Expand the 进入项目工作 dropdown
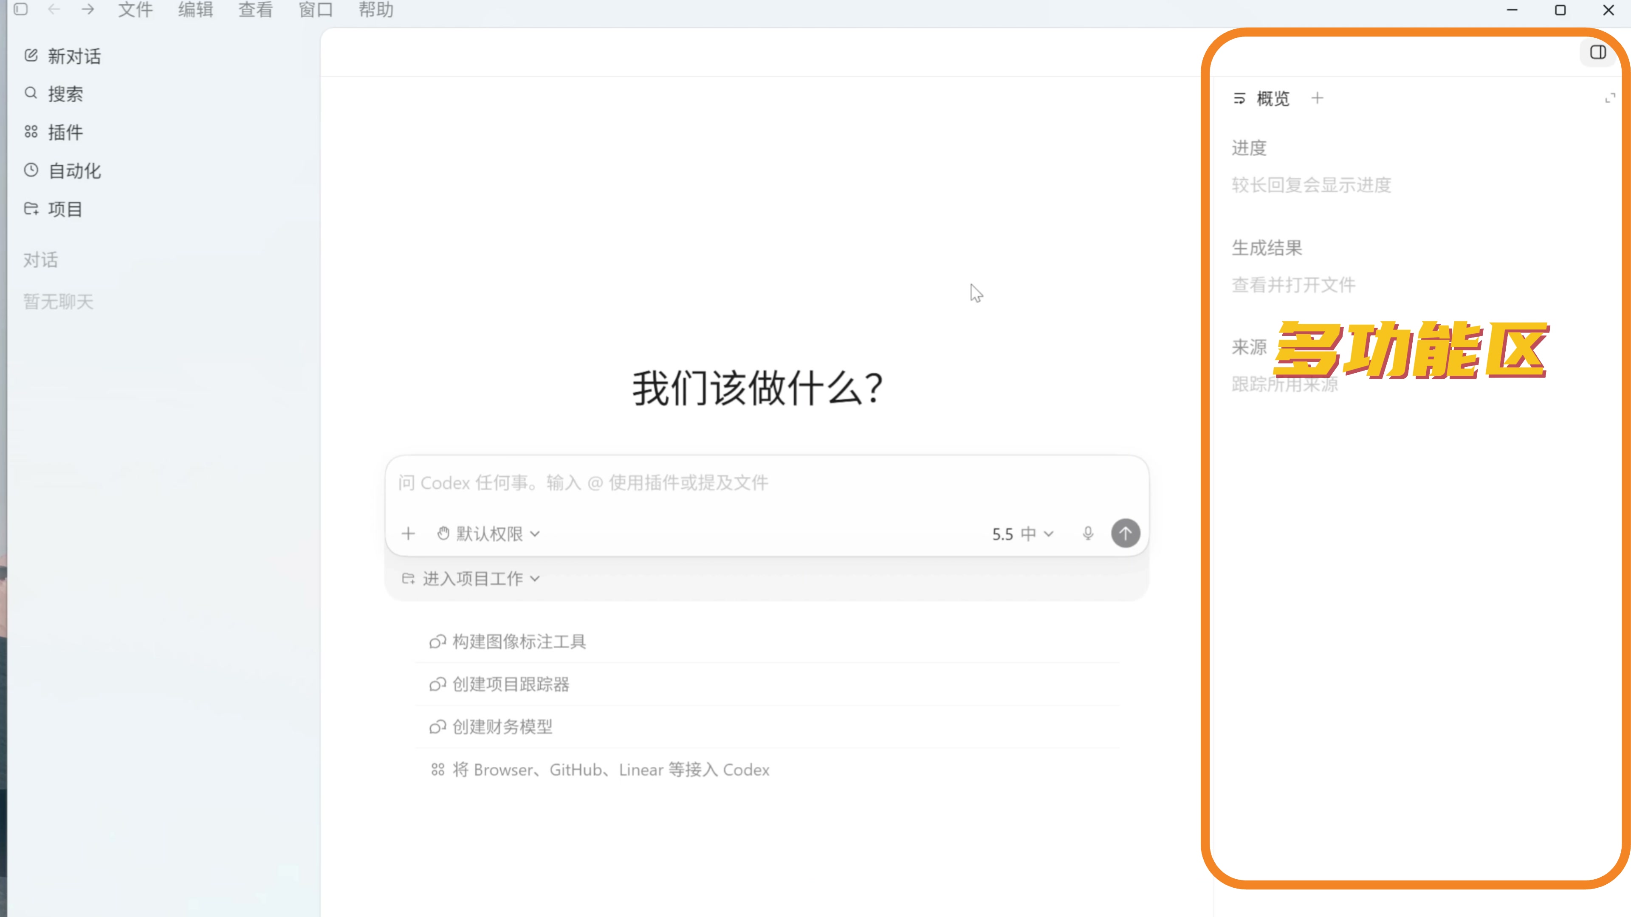The image size is (1631, 917). point(472,578)
